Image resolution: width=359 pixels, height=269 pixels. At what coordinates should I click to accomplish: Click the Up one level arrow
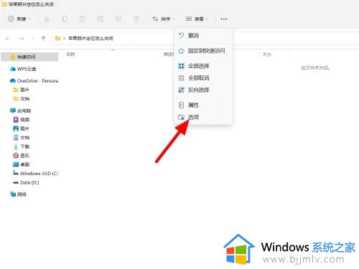43,38
